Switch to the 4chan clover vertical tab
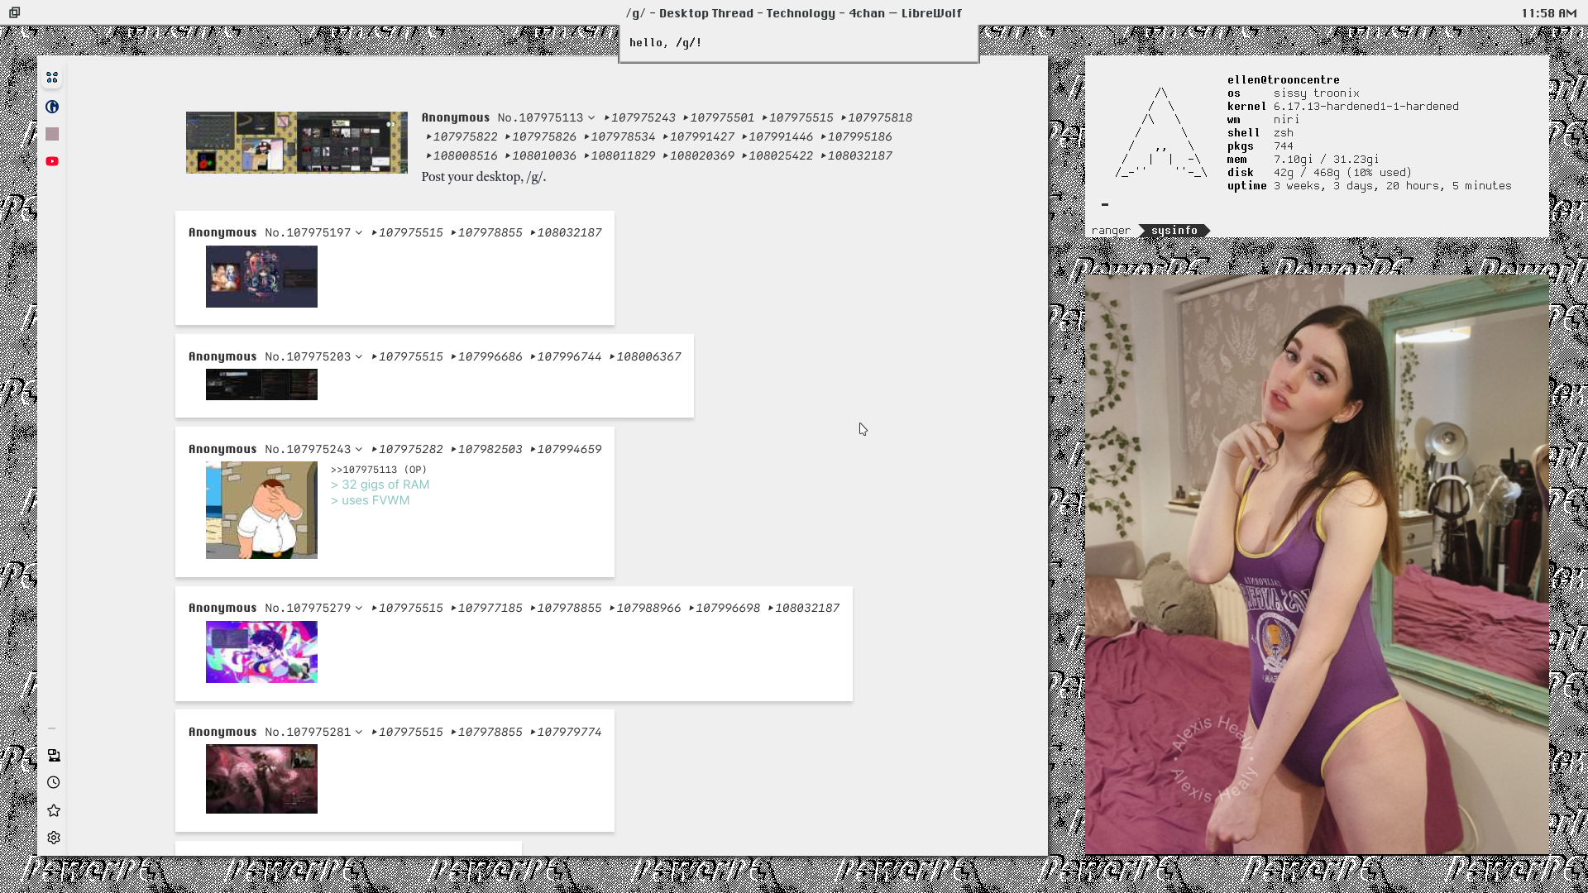This screenshot has height=893, width=1588. [52, 78]
